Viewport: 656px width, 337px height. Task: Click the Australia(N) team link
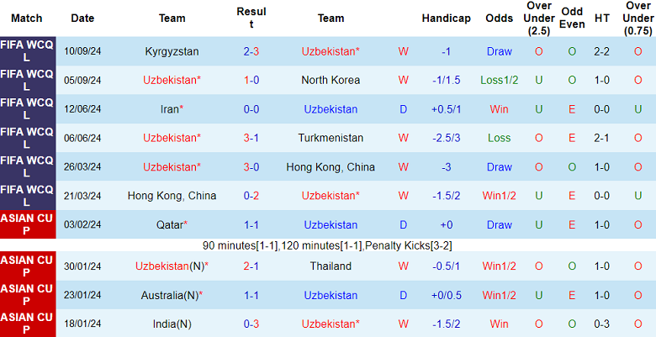172,295
